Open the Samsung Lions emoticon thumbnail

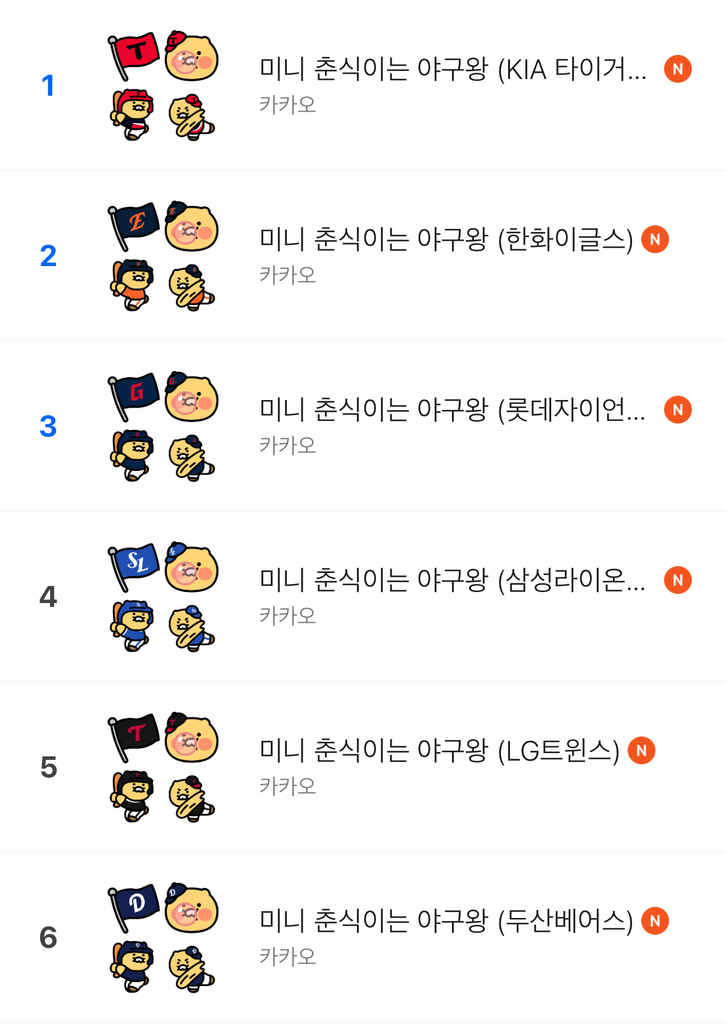[x=163, y=597]
